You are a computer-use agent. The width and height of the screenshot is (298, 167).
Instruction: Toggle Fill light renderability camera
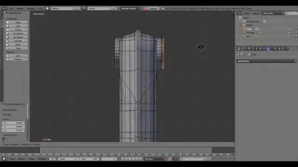pos(296,32)
